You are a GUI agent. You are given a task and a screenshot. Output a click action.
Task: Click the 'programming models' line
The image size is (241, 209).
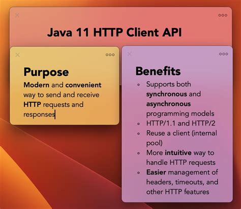pyautogui.click(x=180, y=114)
